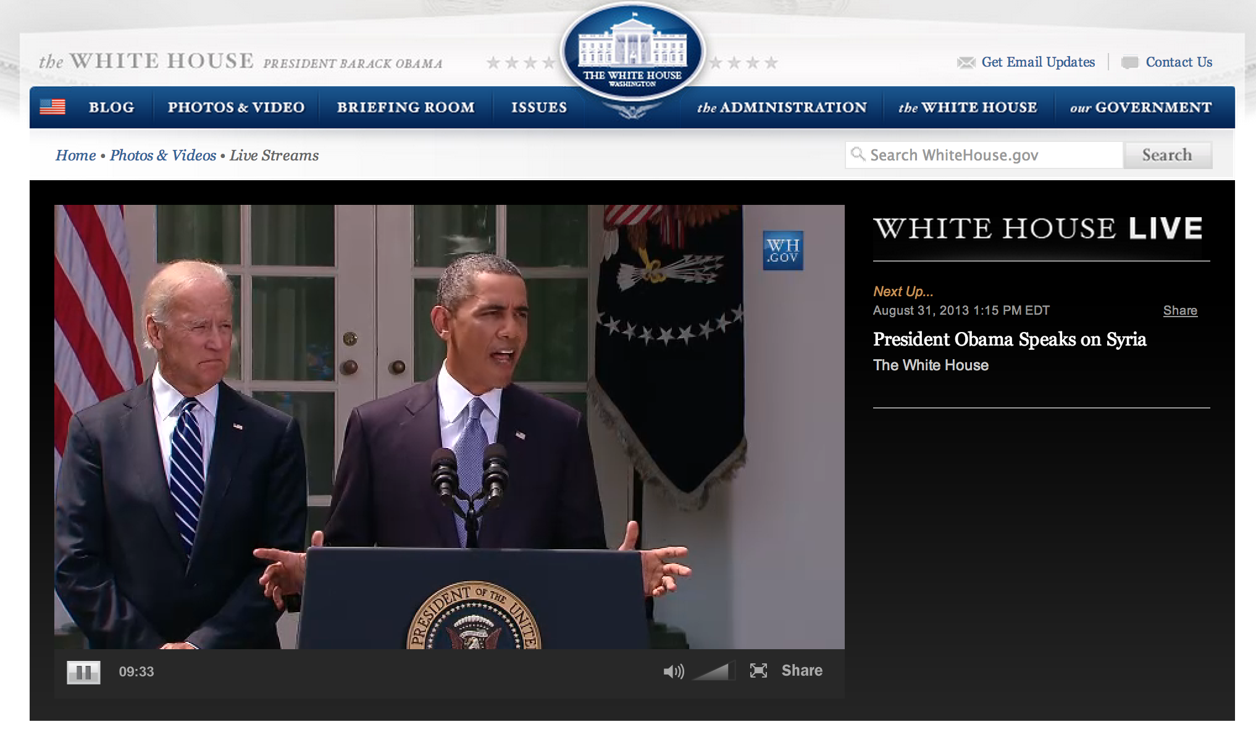Click Share in the video player controls
This screenshot has width=1256, height=743.
coord(802,671)
